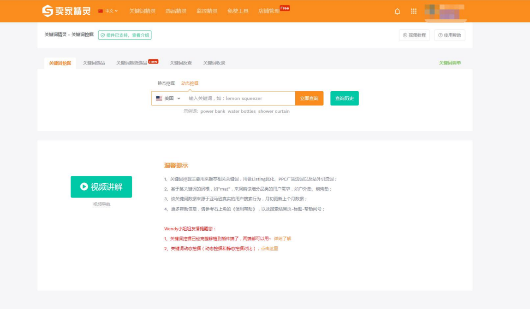Select 动态挖掘 dynamic mining mode
Viewport: 530px width, 309px height.
click(190, 83)
